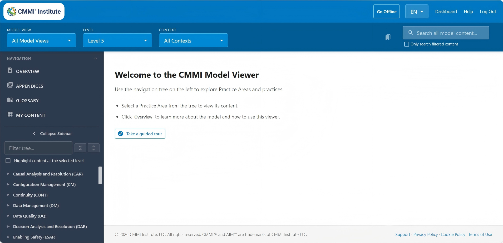Expand Data Quality (DQ) node
This screenshot has width=503, height=243.
[8, 216]
